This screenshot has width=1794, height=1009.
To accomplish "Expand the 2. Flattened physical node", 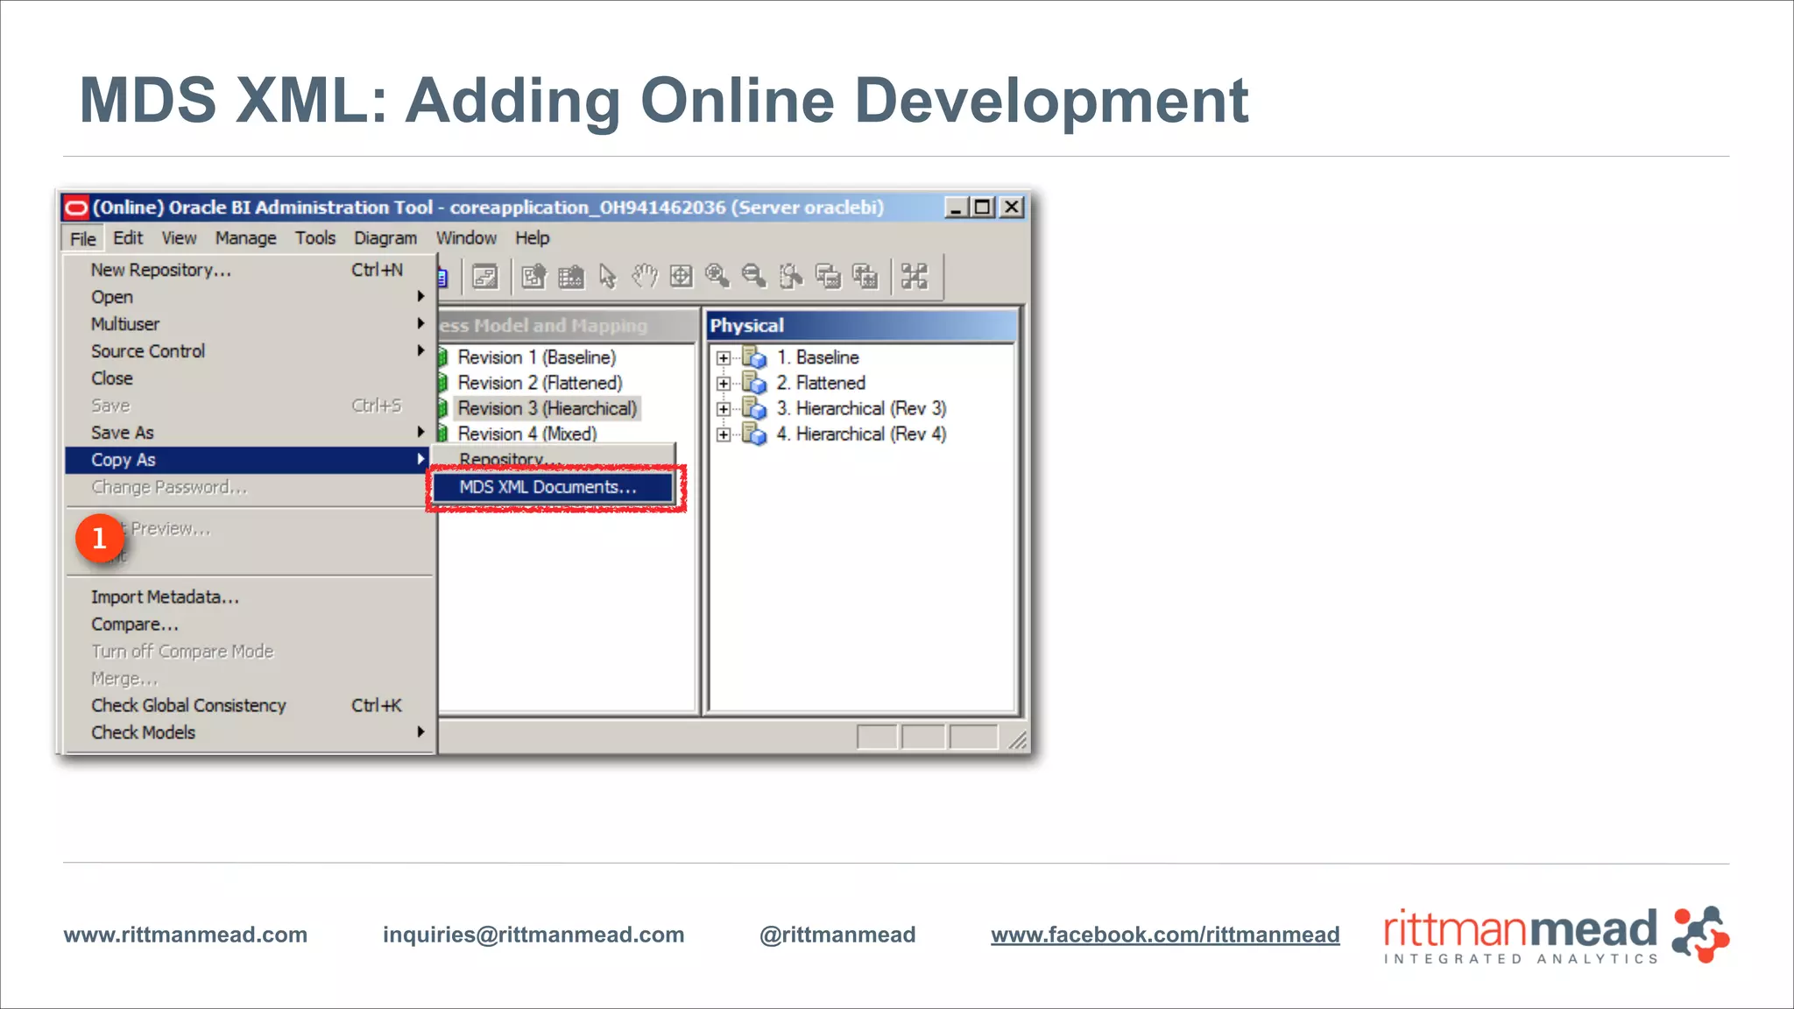I will (724, 384).
